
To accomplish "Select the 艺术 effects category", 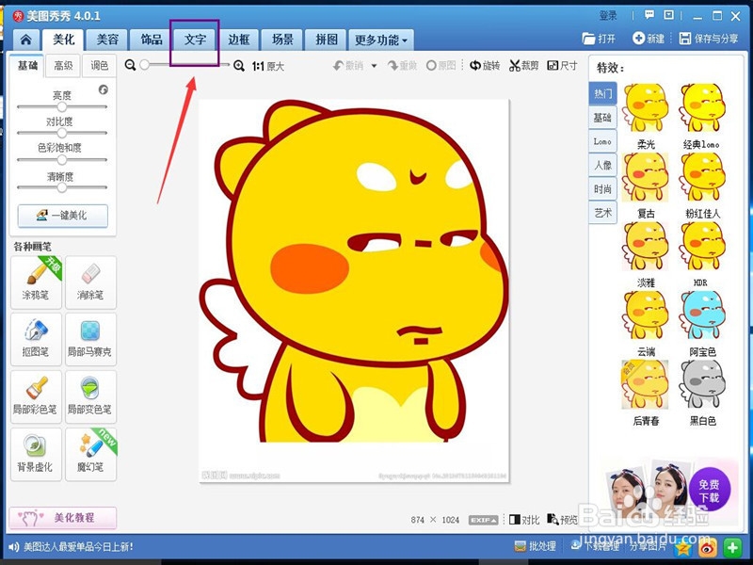I will [602, 213].
